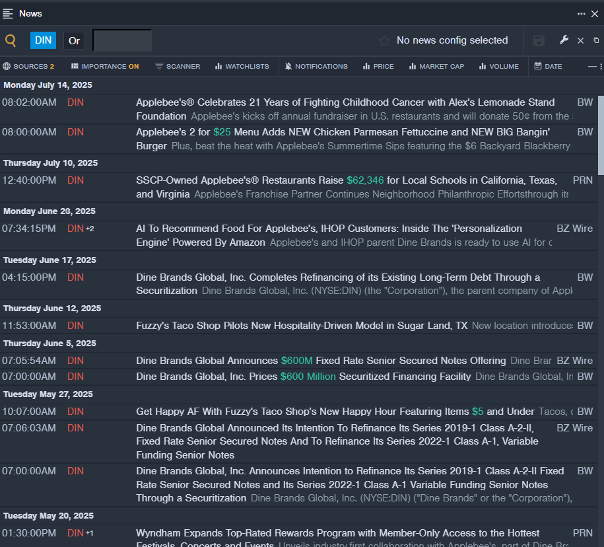604x547 pixels.
Task: Click the BZ Wire source on the 07:34:15PM row
Action: pyautogui.click(x=575, y=229)
